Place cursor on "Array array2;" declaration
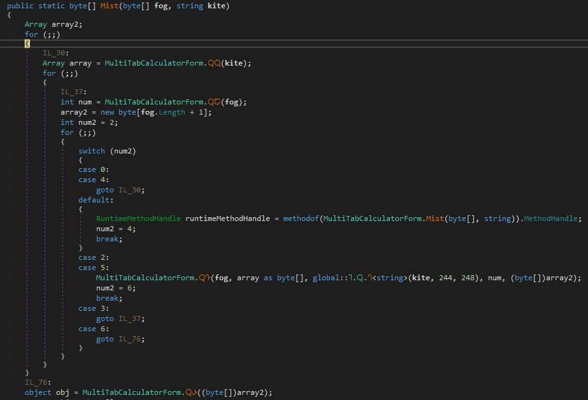The height and width of the screenshot is (400, 588). click(x=54, y=24)
